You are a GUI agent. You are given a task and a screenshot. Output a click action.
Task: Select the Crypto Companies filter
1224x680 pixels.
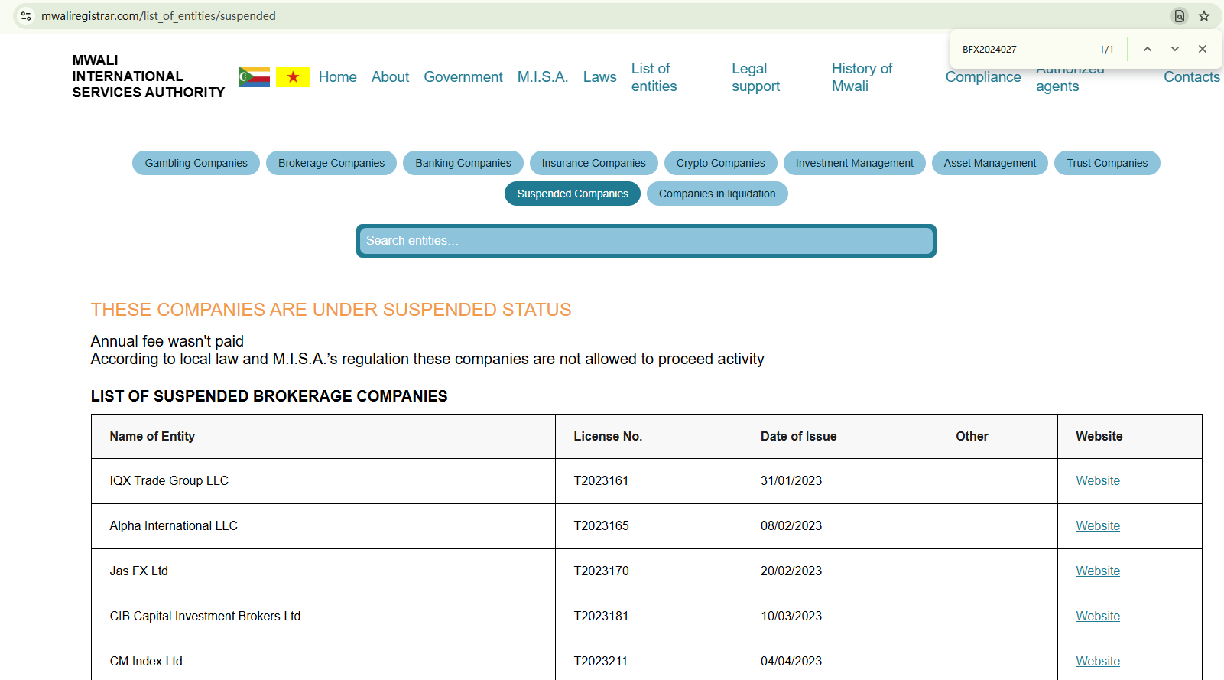pyautogui.click(x=720, y=163)
